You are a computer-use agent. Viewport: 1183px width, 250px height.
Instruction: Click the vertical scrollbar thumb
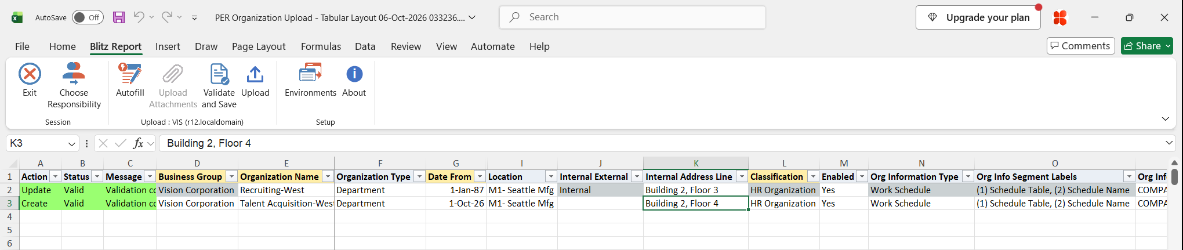[x=1174, y=176]
